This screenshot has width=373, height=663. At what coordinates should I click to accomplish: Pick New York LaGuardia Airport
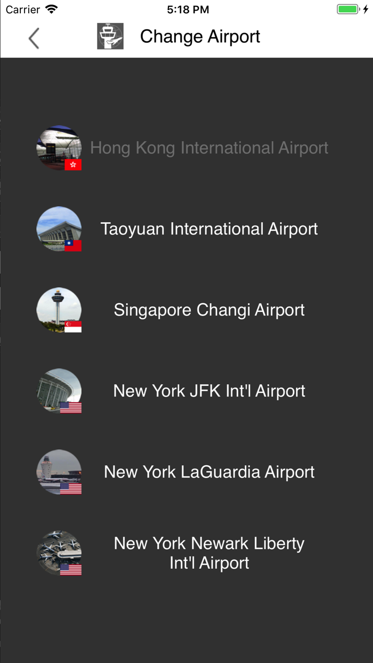coord(209,472)
